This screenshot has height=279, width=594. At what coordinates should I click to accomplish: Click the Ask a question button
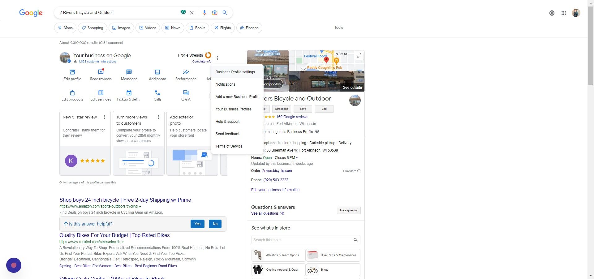click(x=349, y=210)
